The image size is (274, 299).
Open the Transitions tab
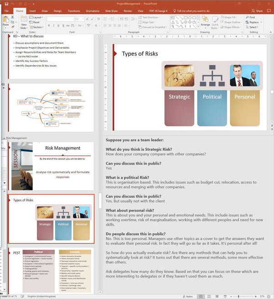(74, 11)
